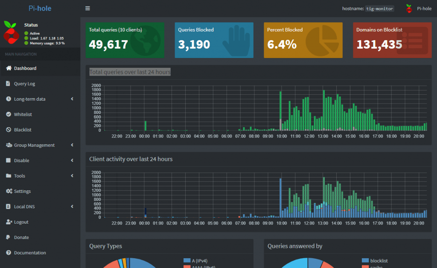
Task: Click the green Active status dot
Action: tap(26, 33)
